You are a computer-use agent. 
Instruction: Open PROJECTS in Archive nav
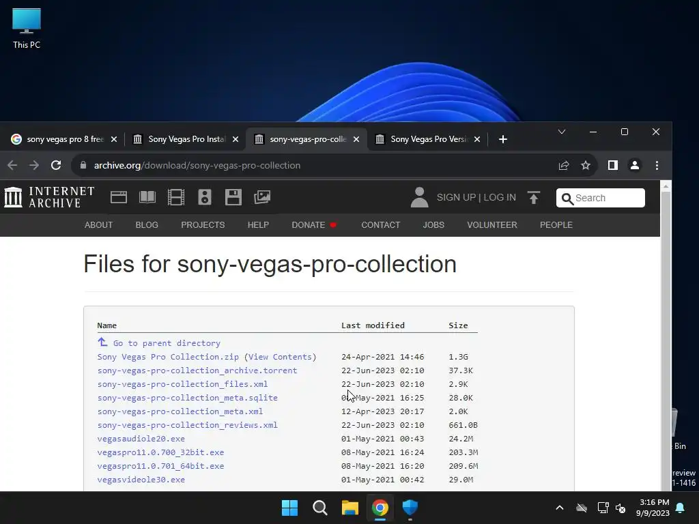[x=203, y=225]
